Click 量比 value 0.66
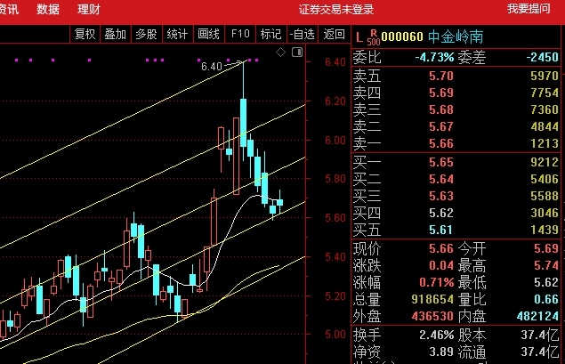This screenshot has width=565, height=364. click(546, 299)
